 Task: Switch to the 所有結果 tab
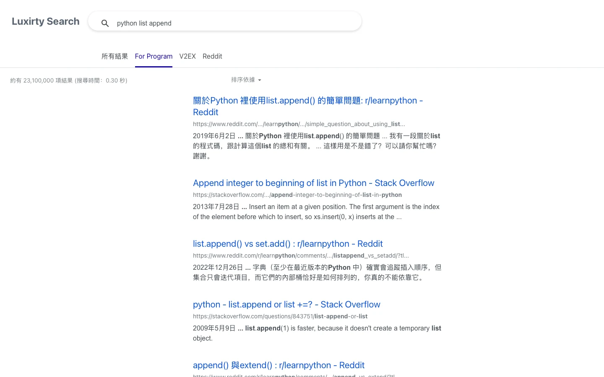tap(115, 56)
